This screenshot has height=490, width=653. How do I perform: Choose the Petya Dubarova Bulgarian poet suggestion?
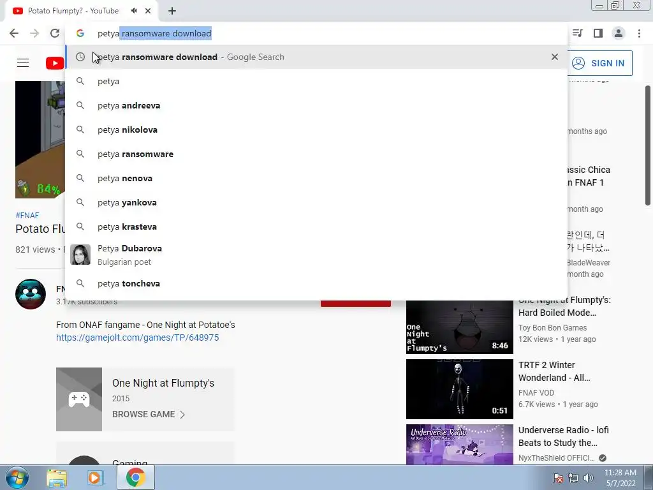click(x=316, y=255)
